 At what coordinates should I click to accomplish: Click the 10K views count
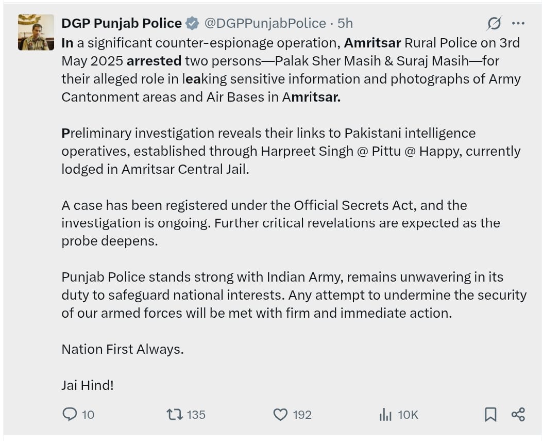[x=408, y=415]
